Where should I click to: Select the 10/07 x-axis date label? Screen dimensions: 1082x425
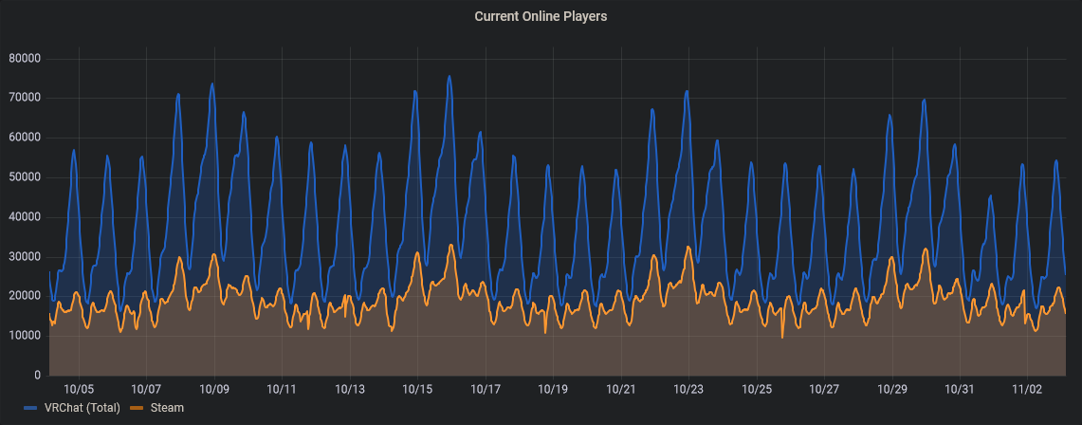click(x=146, y=389)
